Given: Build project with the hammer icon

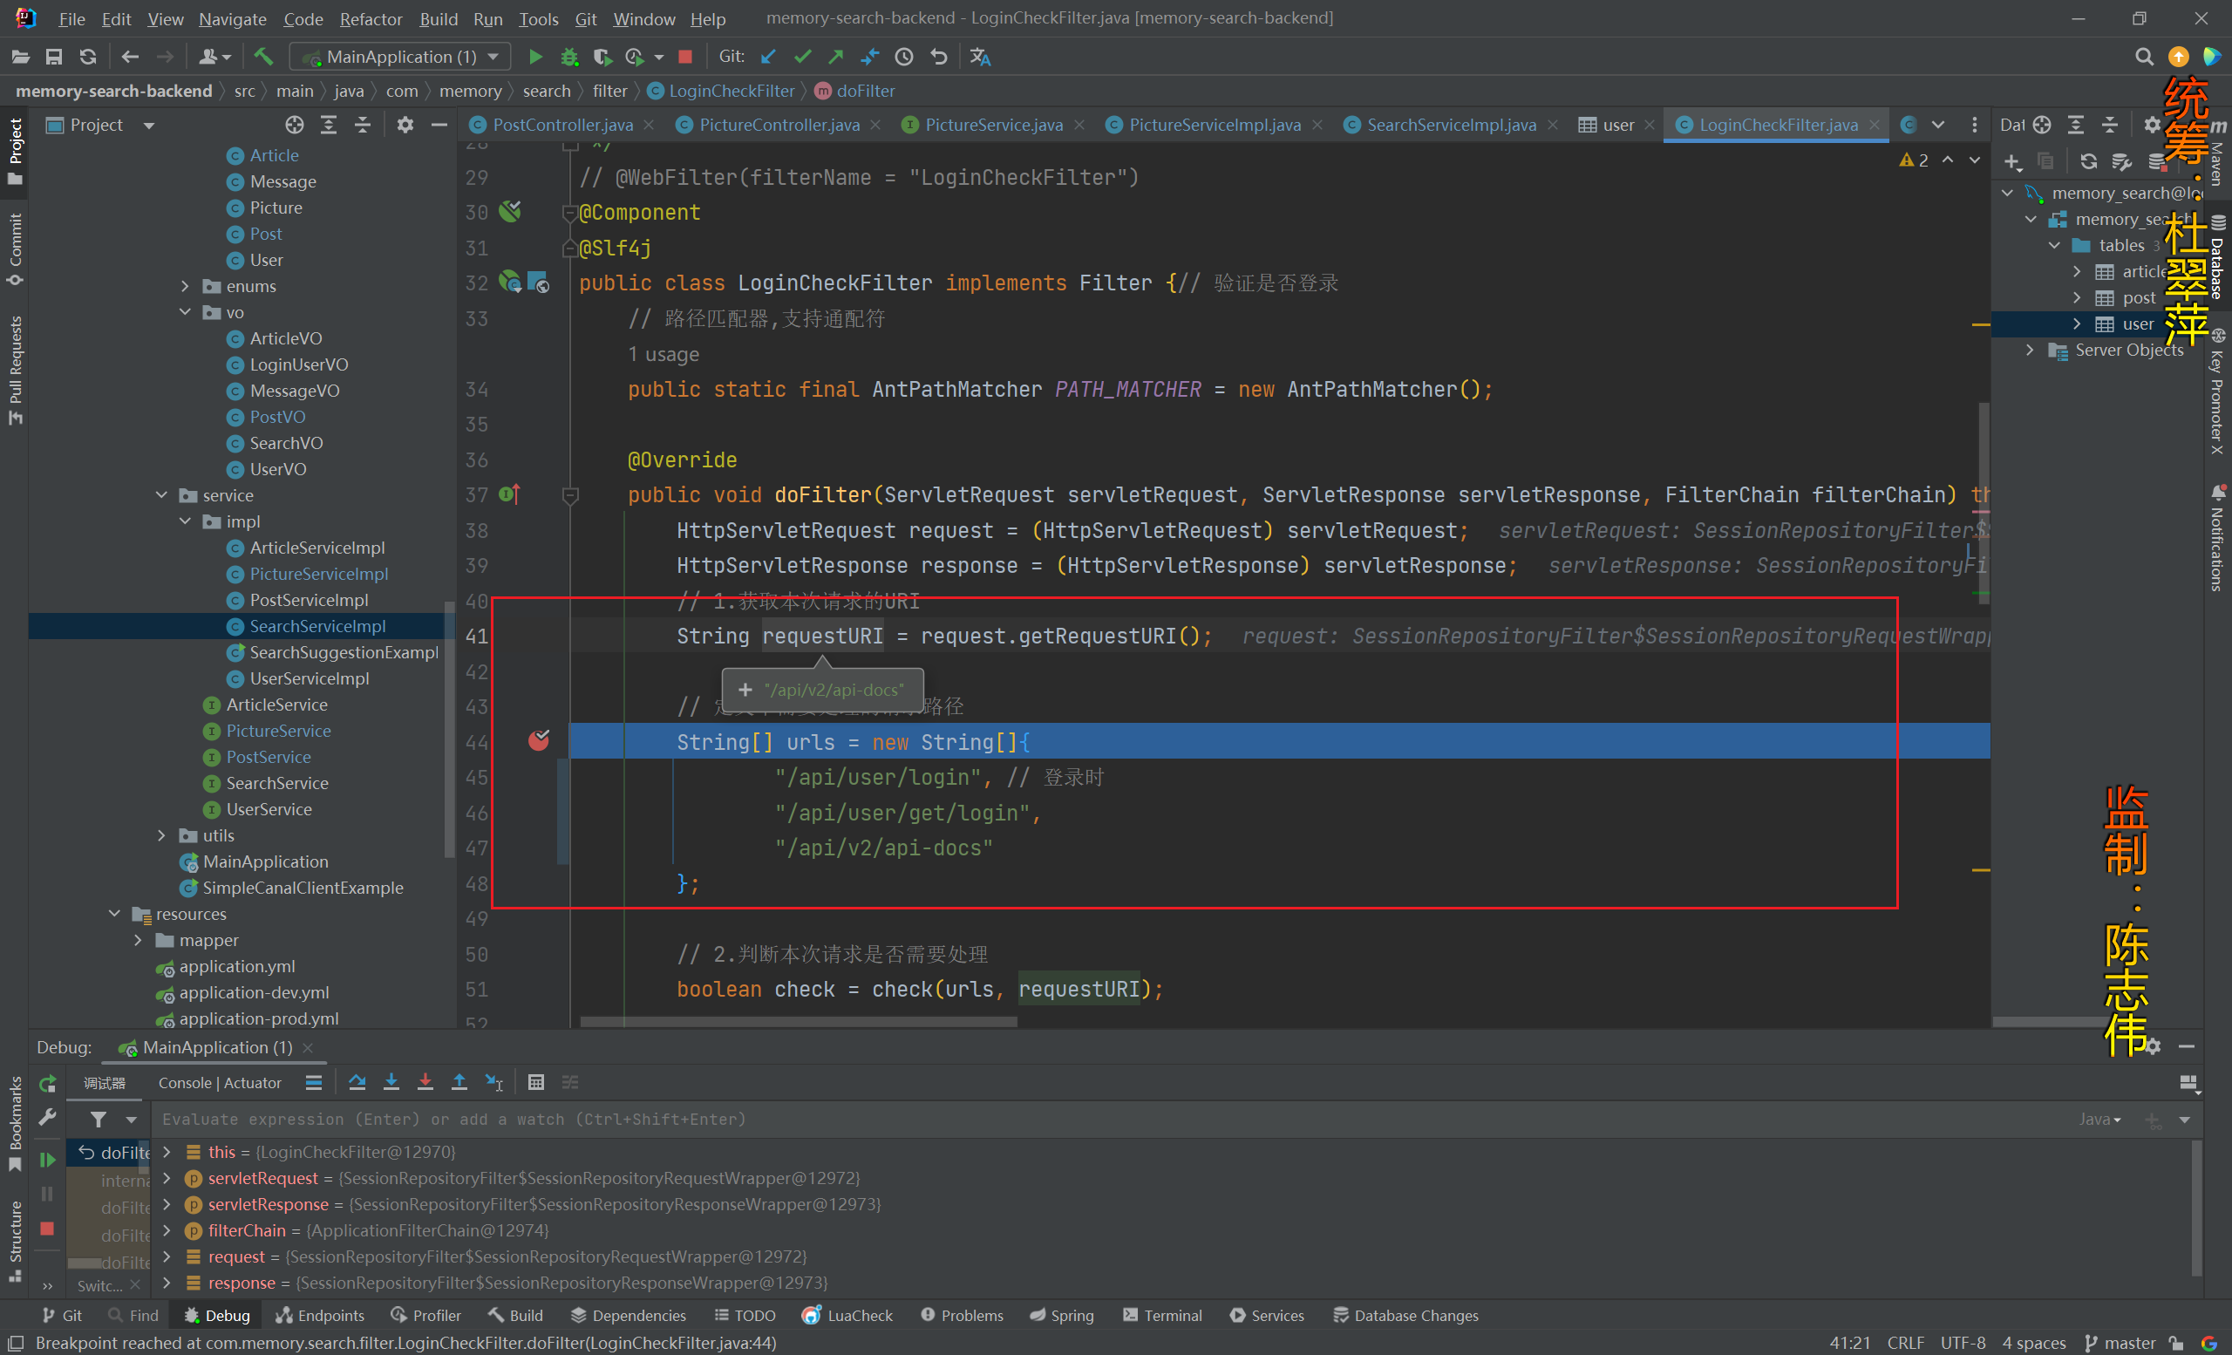Looking at the screenshot, I should [x=262, y=57].
